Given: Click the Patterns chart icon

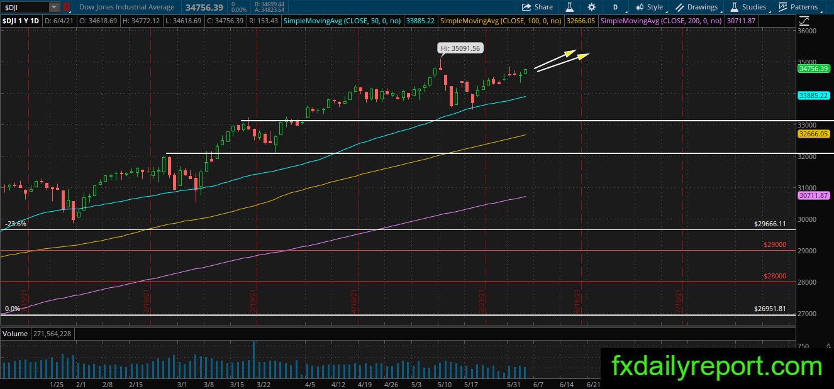Looking at the screenshot, I should pos(782,7).
